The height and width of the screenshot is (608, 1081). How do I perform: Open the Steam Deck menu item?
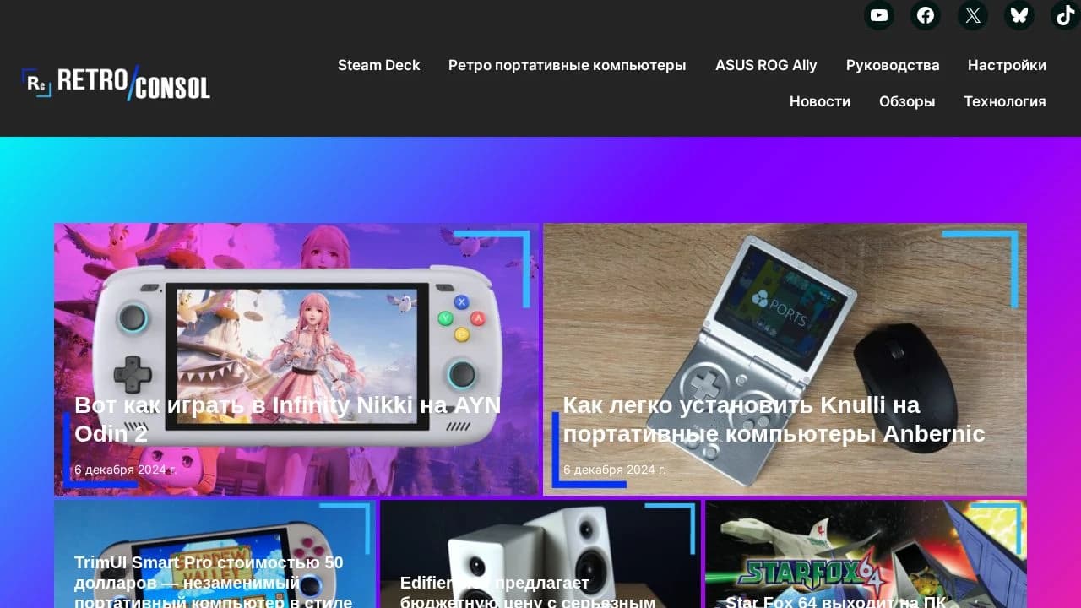pyautogui.click(x=378, y=65)
